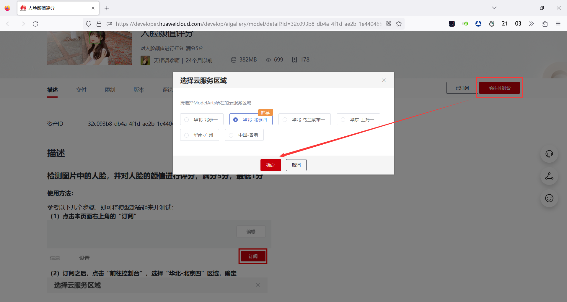The image size is (567, 302).
Task: Open the Firefox hamburger menu
Action: 558,24
